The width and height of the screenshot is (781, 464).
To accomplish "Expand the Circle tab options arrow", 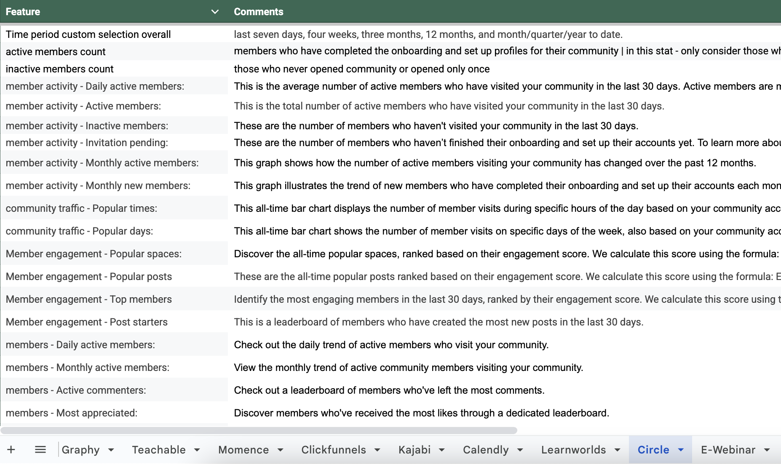I will (x=681, y=450).
